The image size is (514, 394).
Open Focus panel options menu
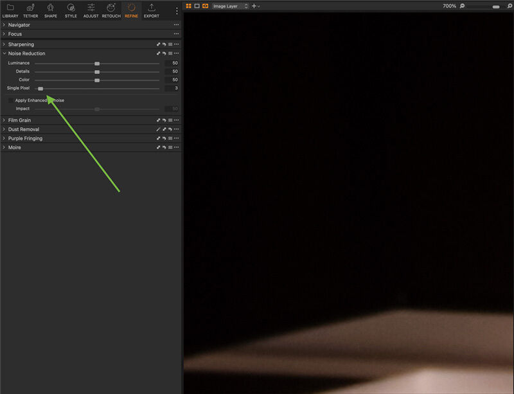coord(176,34)
